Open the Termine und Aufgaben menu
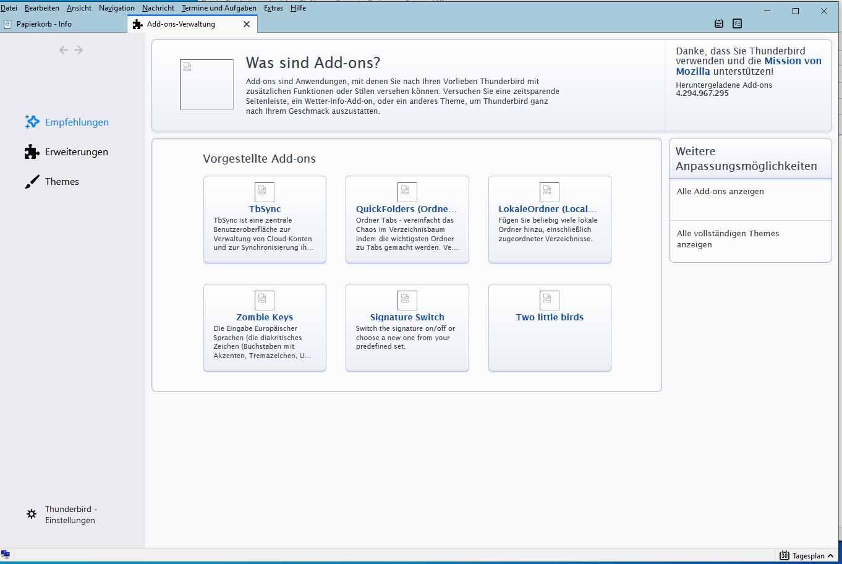842x564 pixels. pos(219,8)
